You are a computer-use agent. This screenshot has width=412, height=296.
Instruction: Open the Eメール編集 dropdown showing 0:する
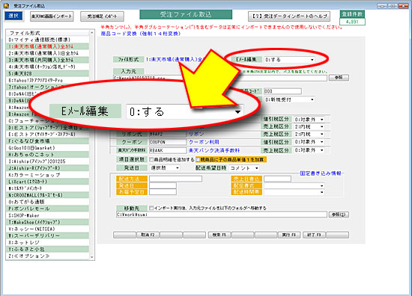click(x=290, y=60)
